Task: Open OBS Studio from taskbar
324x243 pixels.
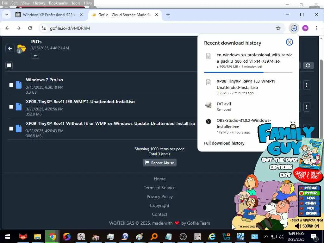Action: (183, 237)
